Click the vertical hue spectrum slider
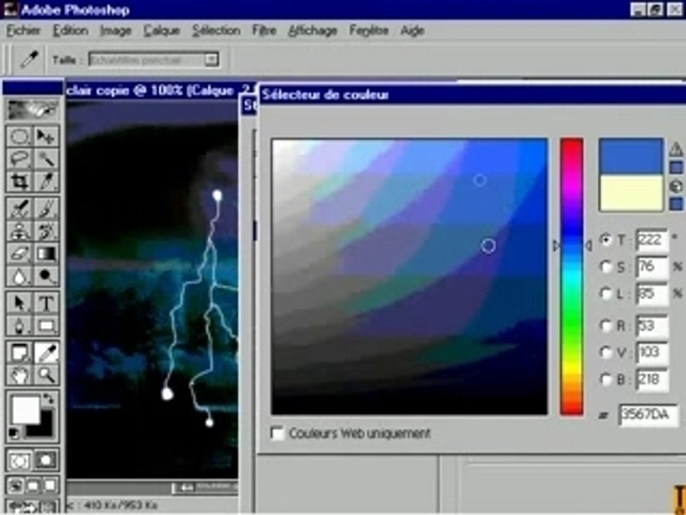Screen dimensions: 686x515 click(572, 276)
